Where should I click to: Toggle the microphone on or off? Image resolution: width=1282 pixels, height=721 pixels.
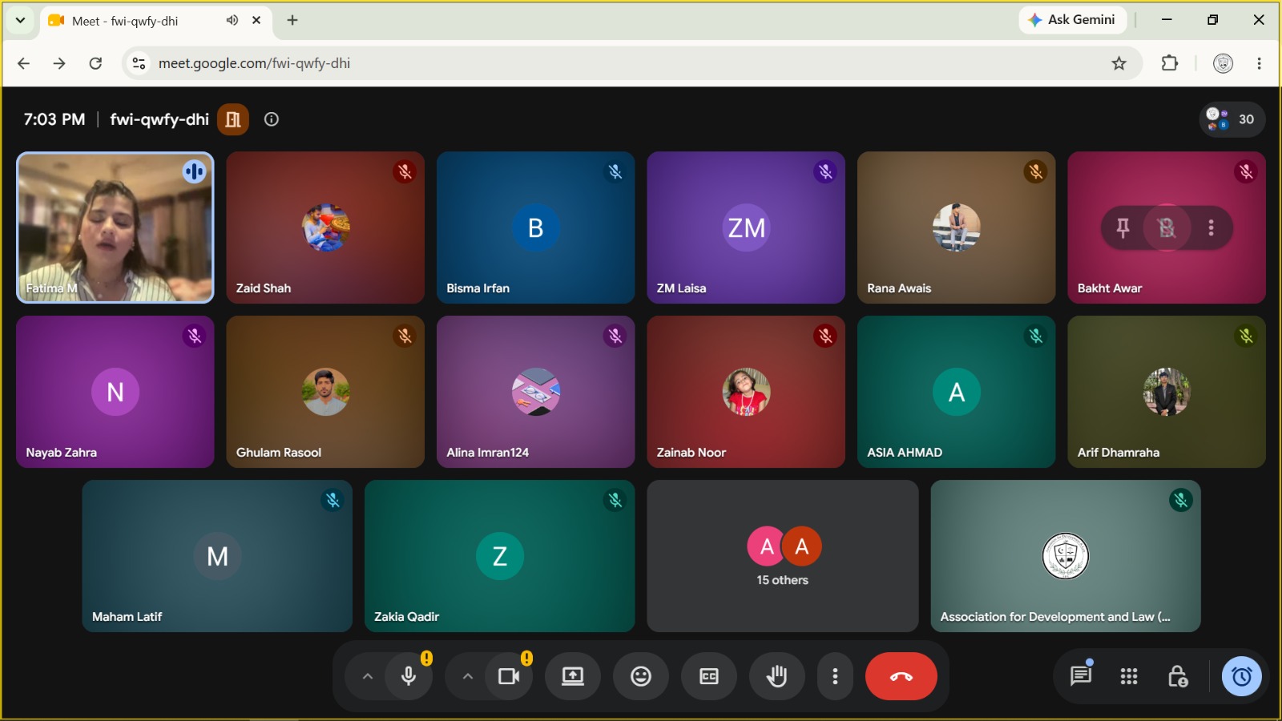(x=409, y=676)
